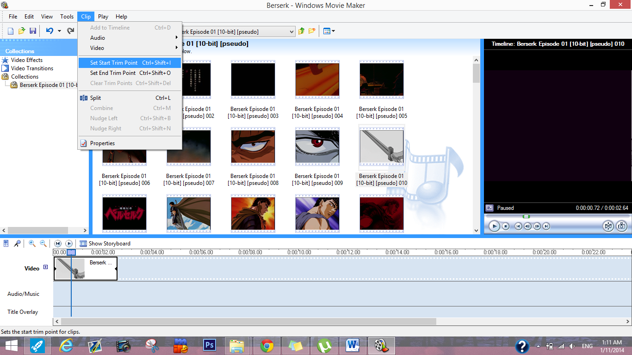632x355 pixels.
Task: Play the timeline from the timeline toolbar
Action: click(x=69, y=244)
